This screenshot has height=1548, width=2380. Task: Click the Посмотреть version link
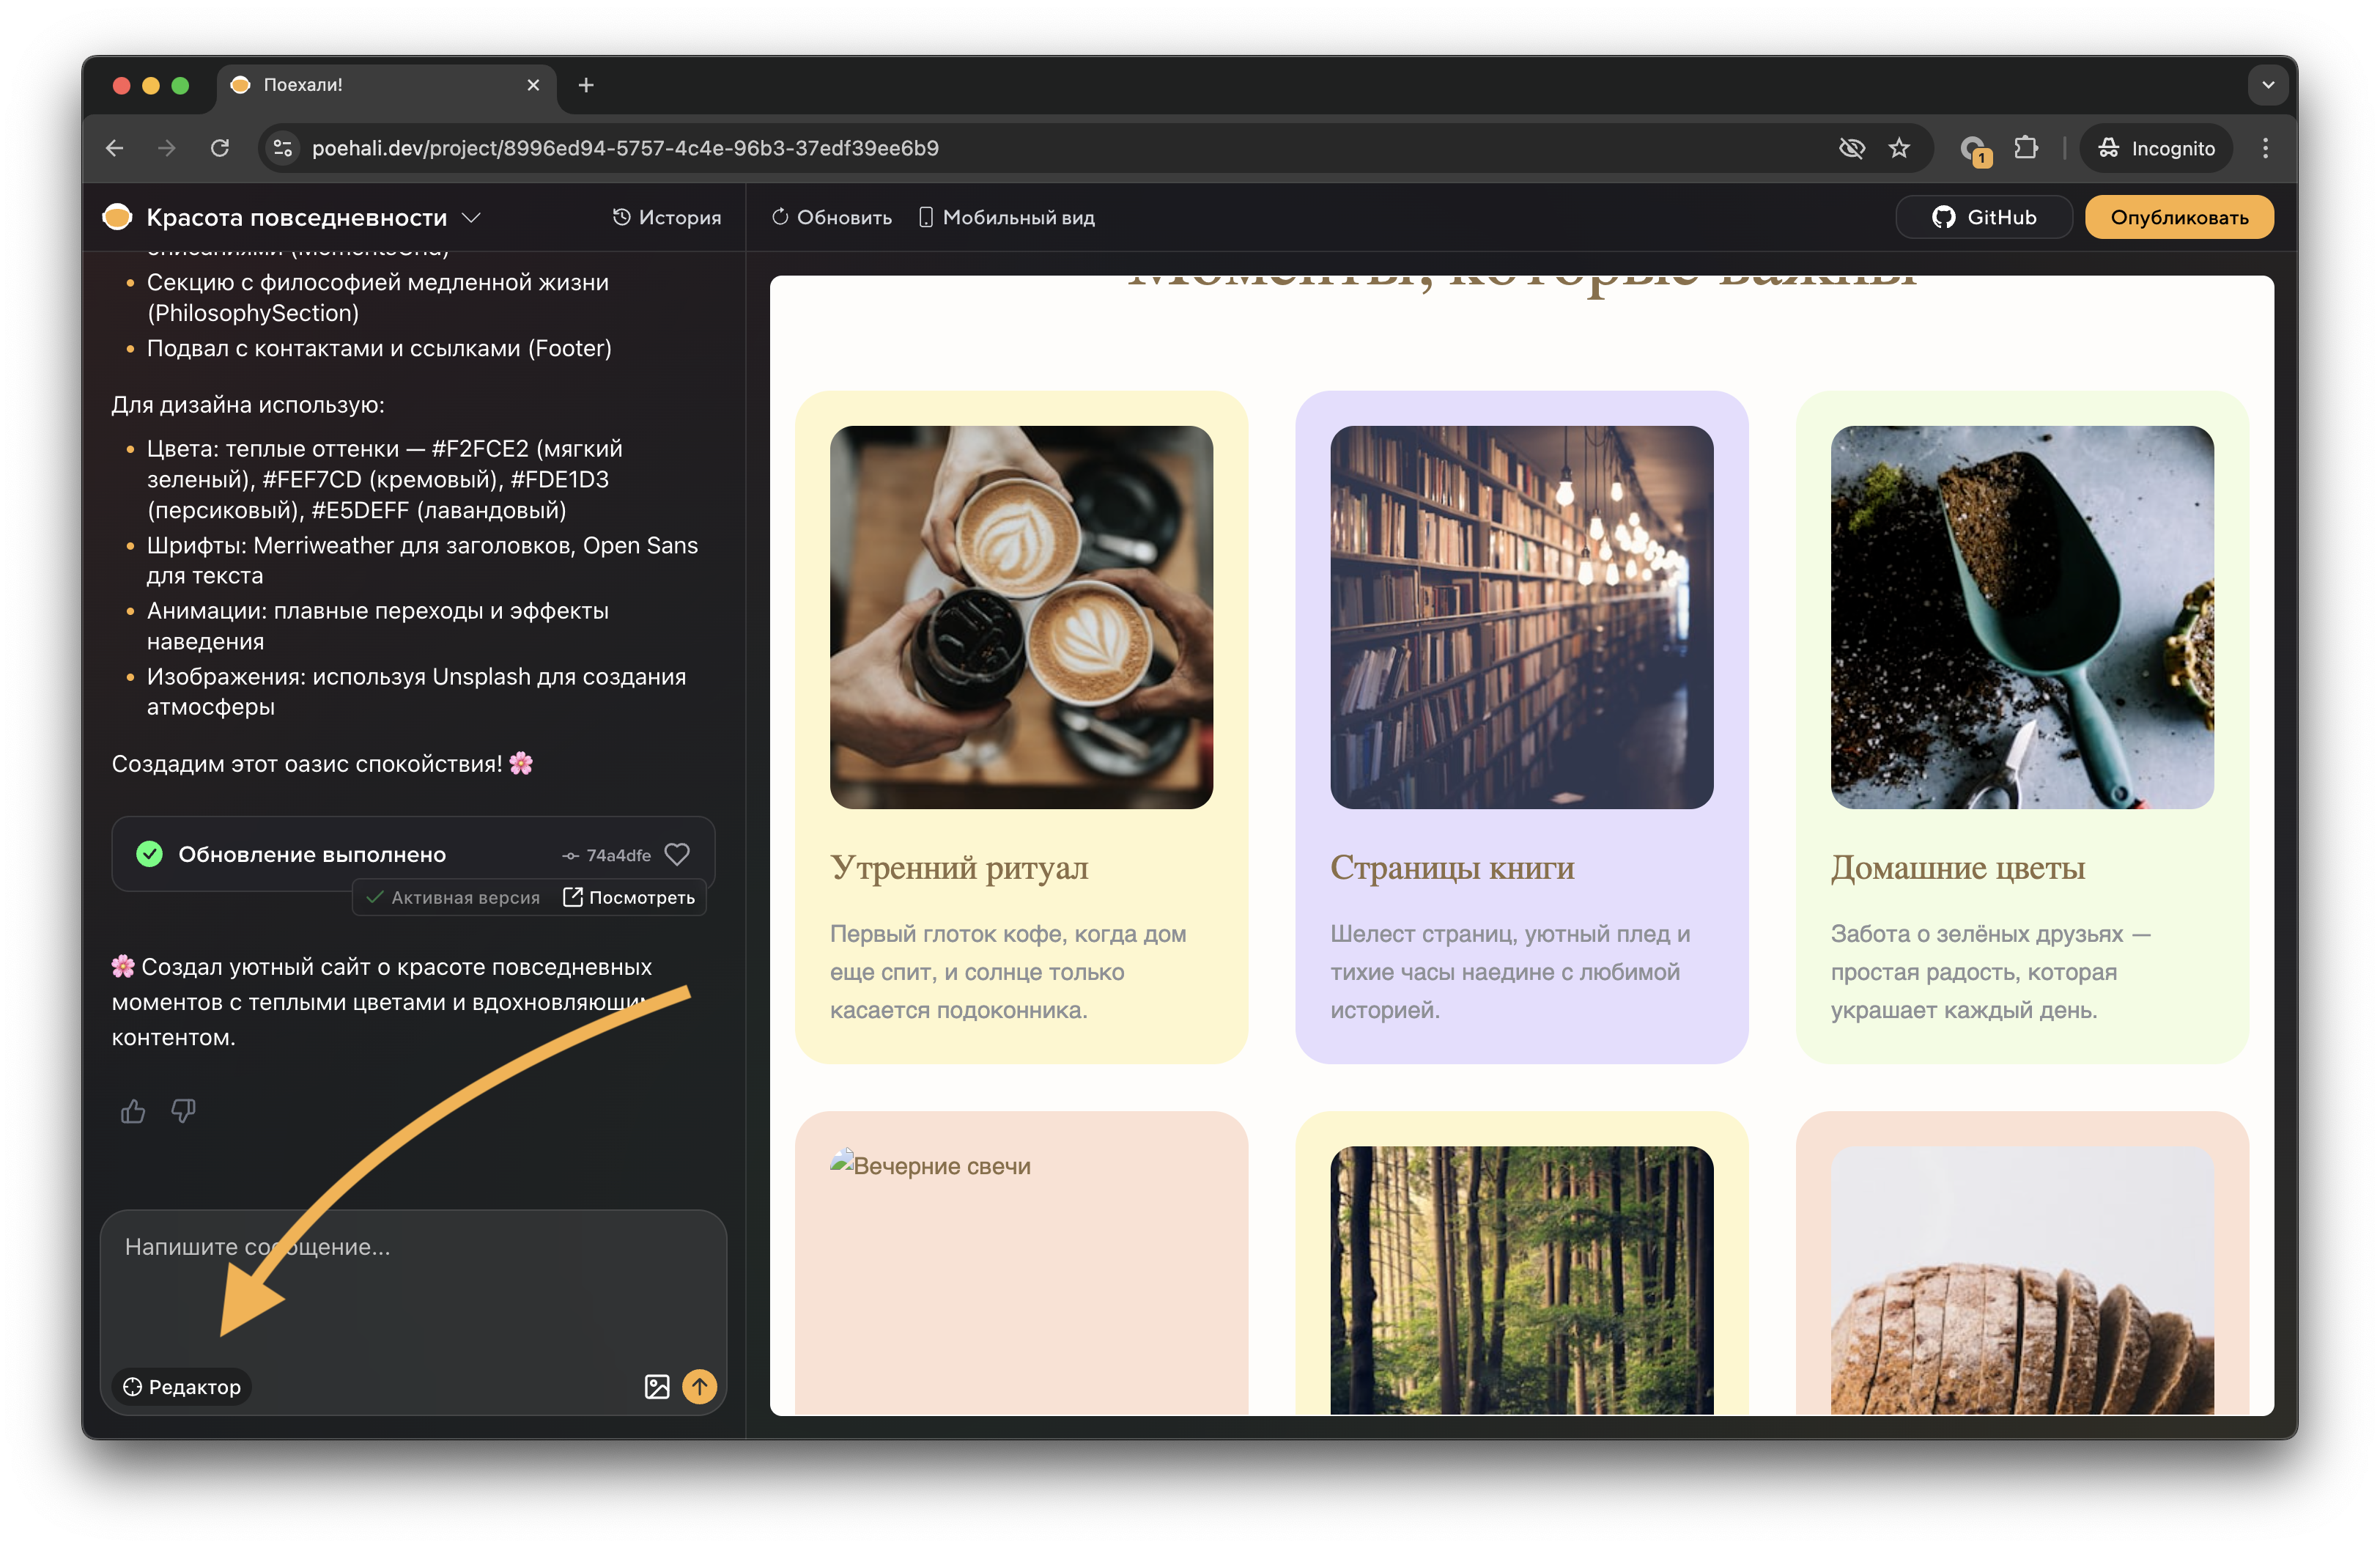tap(629, 897)
